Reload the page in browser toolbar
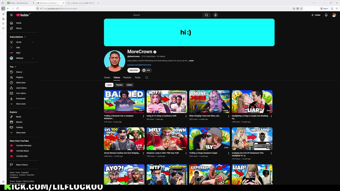The height and width of the screenshot is (191, 340). (x=18, y=8)
